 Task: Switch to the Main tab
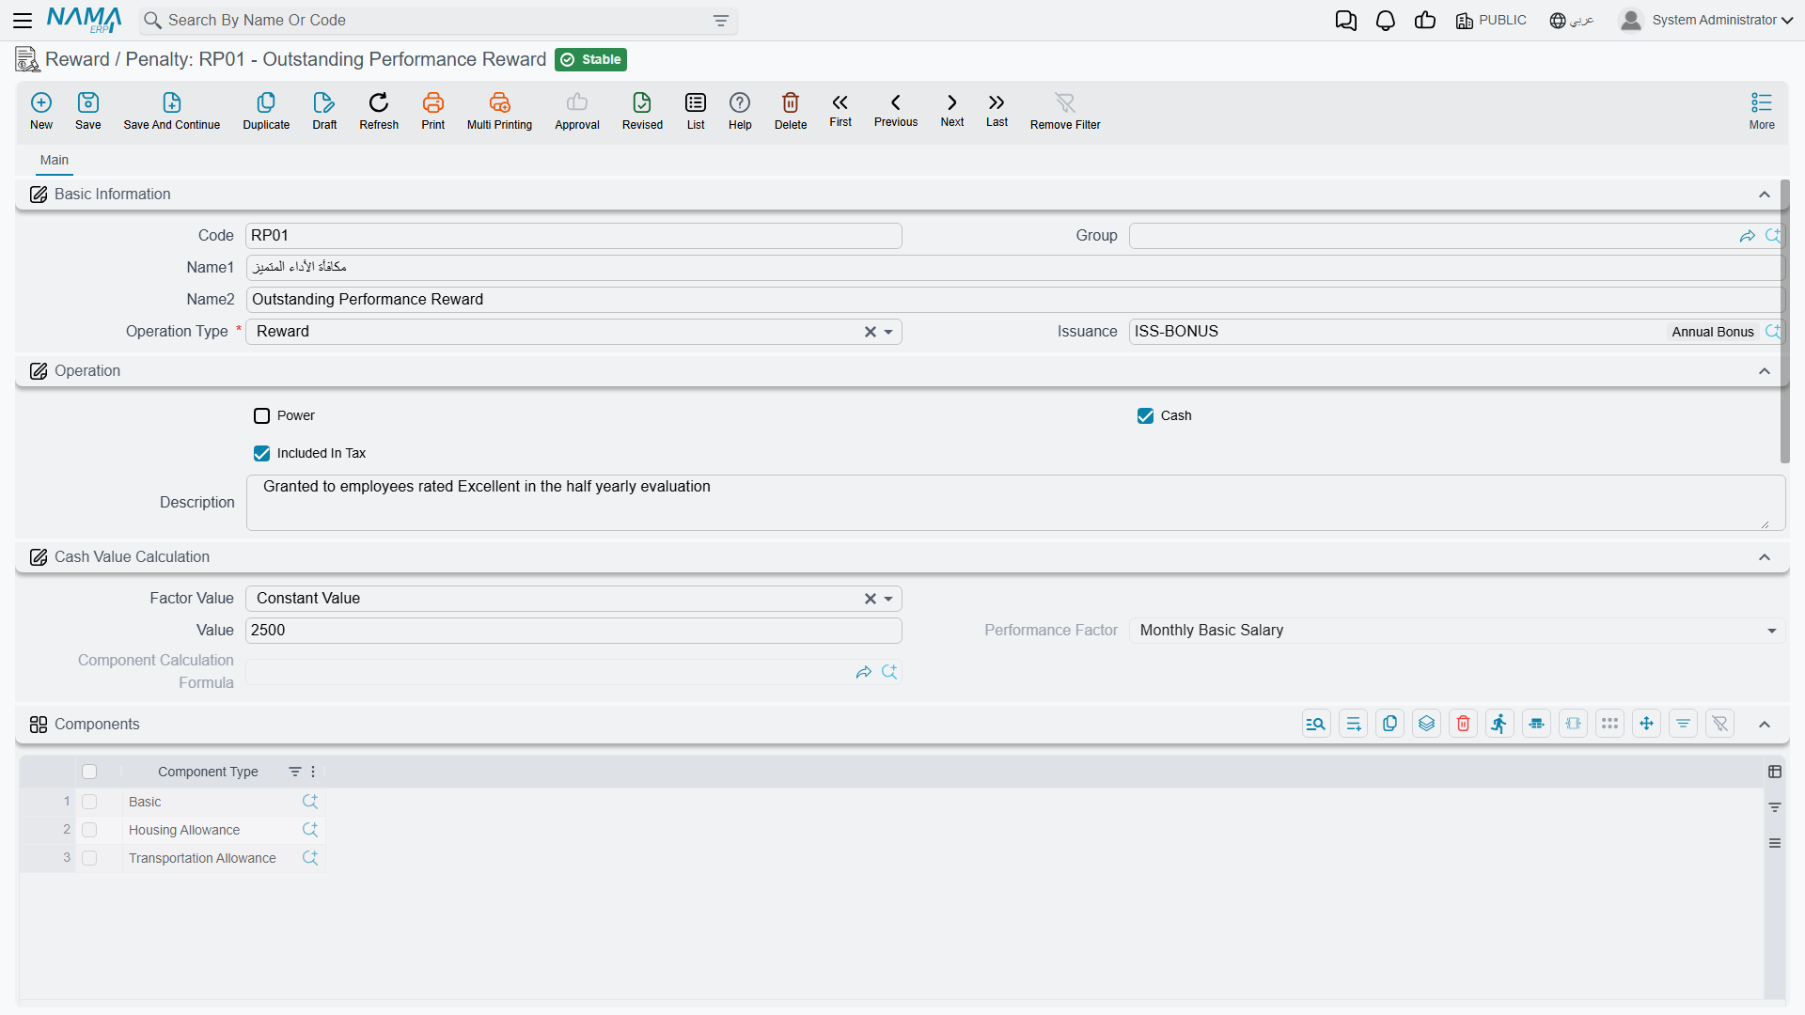(55, 160)
